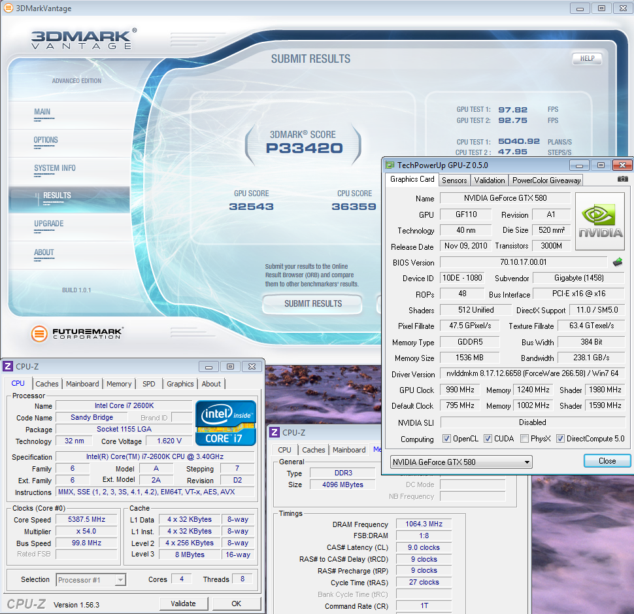634x614 pixels.
Task: Click the 3DMark score P33420
Action: [x=304, y=148]
